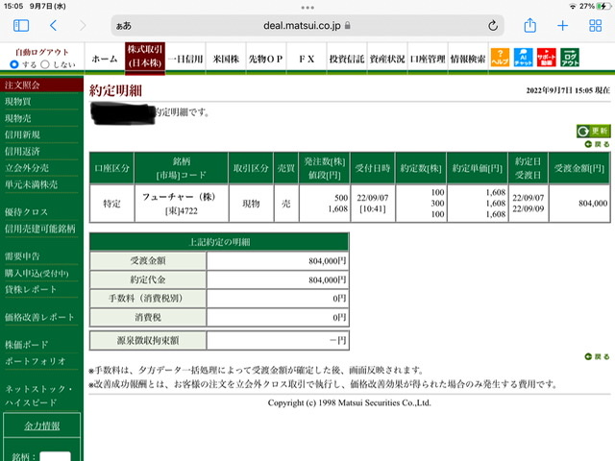The image size is (615, 461).
Task: Click the 22/09/07 [10:41] 受付日時 cell
Action: (372, 203)
